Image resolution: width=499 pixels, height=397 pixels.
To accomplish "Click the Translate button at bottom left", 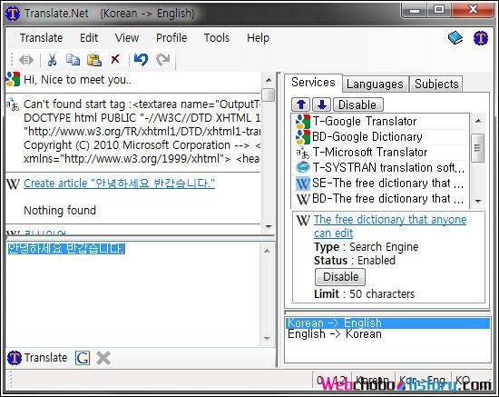I will 37,358.
